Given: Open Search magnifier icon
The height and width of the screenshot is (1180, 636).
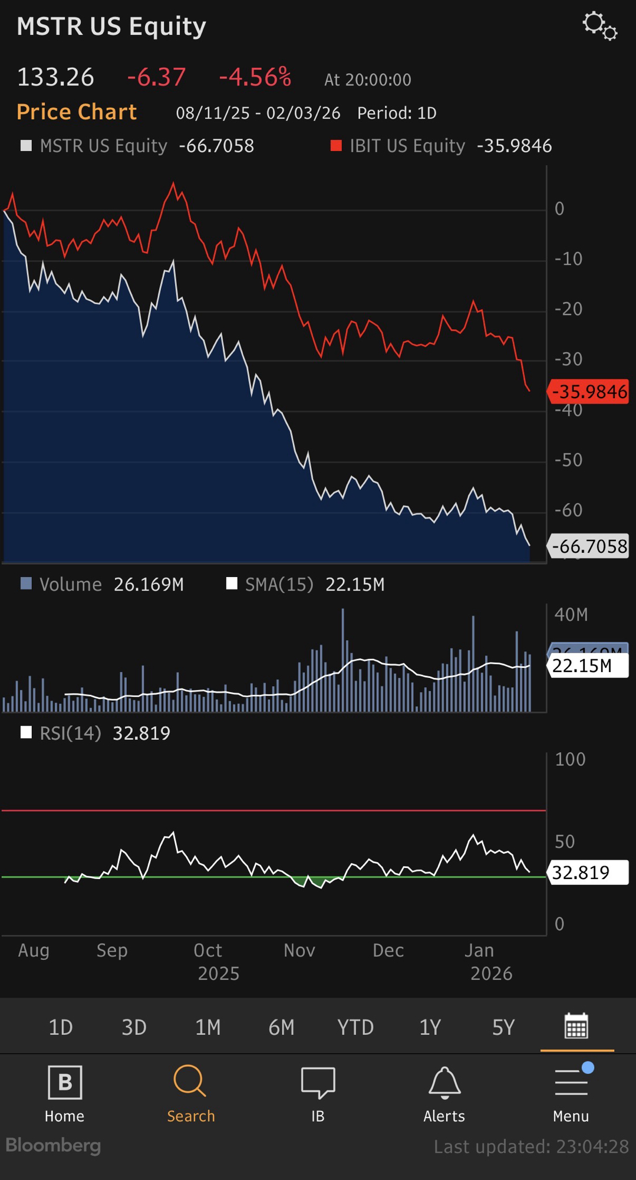Looking at the screenshot, I should pyautogui.click(x=190, y=1081).
